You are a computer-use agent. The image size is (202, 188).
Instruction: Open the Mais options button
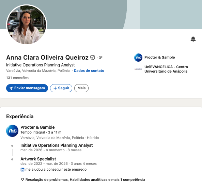(x=81, y=88)
